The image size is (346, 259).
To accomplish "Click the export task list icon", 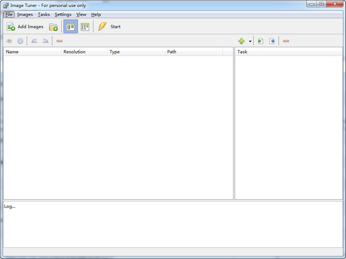I will (272, 41).
